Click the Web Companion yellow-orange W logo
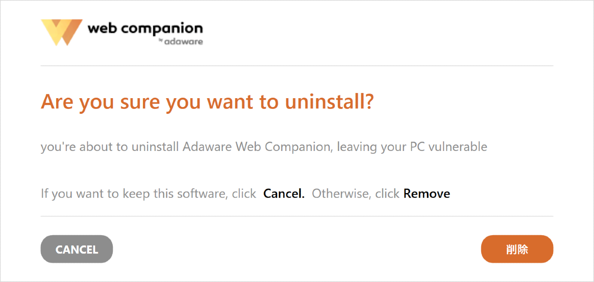The width and height of the screenshot is (594, 282). click(62, 32)
